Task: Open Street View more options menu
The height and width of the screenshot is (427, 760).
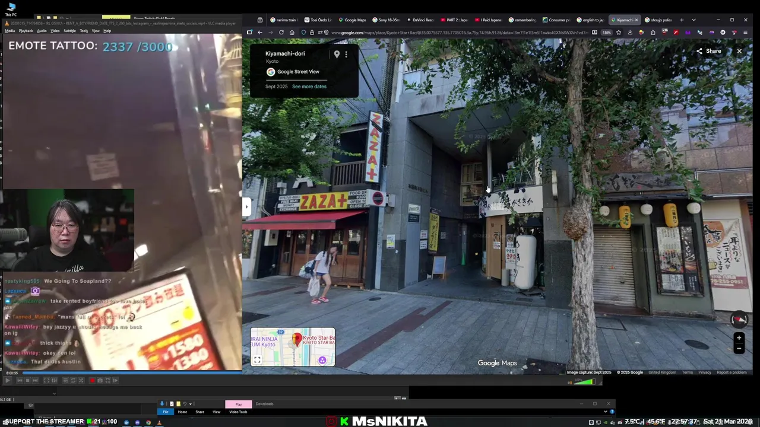Action: 346,55
